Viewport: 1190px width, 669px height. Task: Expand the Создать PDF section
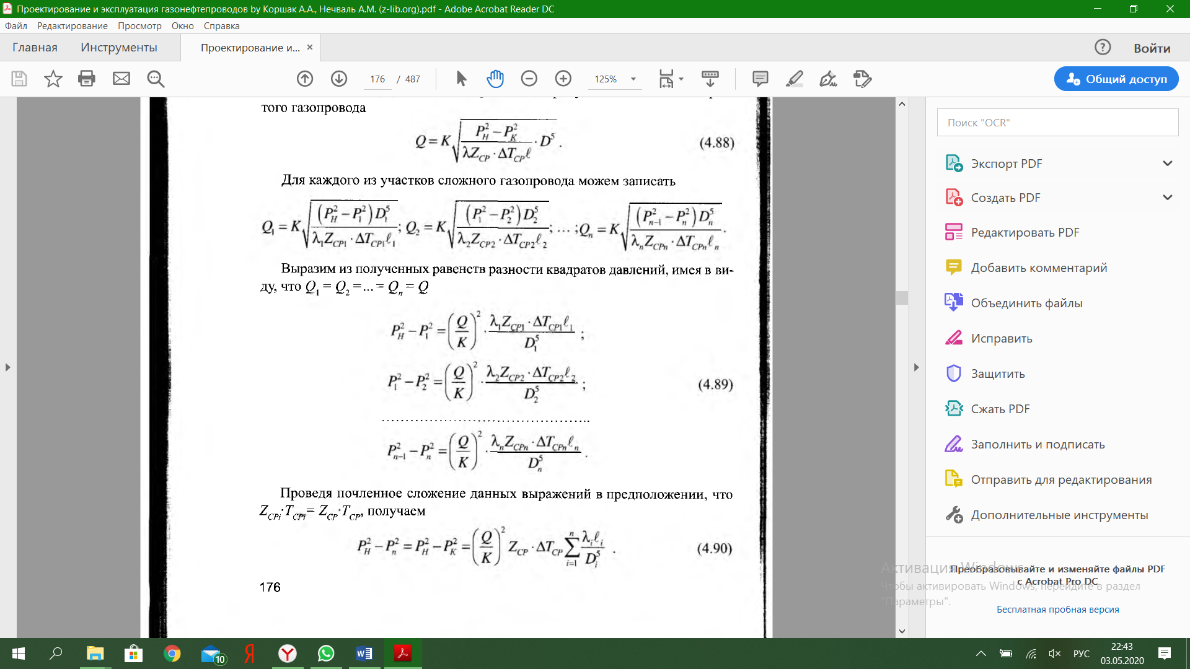click(x=1168, y=198)
